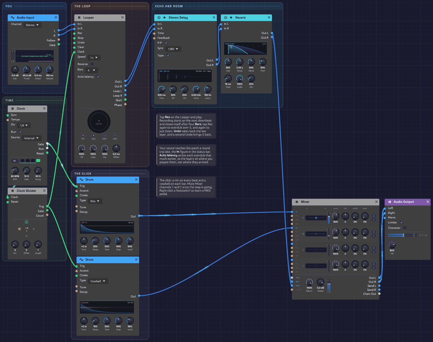
Task: Click the INT button on the Clock
Action: (x=15, y=161)
